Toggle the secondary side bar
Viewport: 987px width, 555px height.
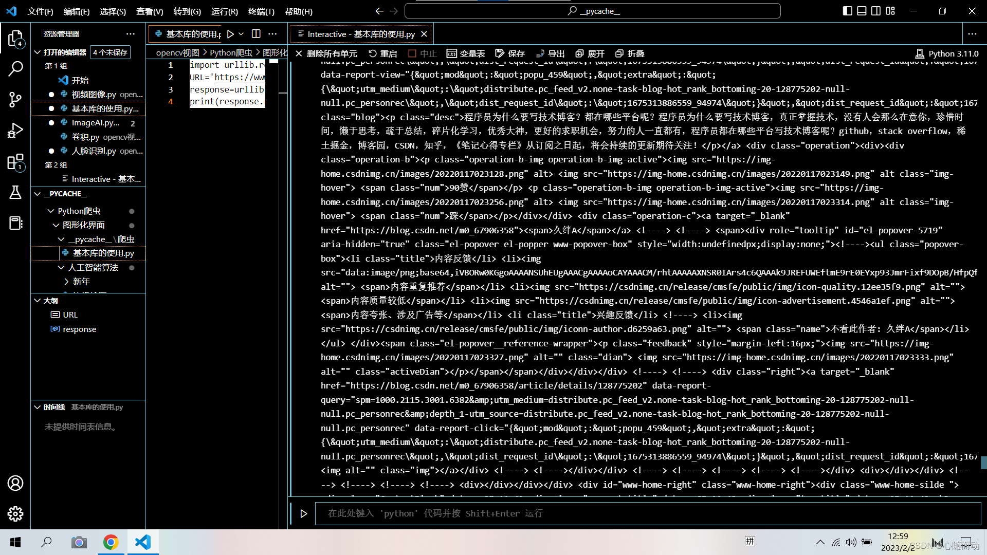(x=875, y=10)
